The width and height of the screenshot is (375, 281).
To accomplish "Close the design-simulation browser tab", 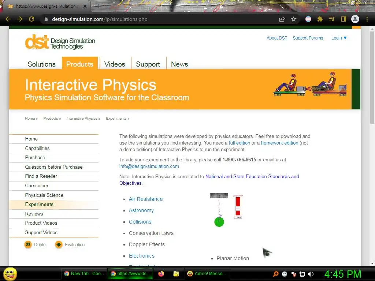I will [x=85, y=6].
